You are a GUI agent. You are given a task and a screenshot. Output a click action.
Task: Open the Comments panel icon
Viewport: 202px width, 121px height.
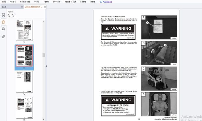3,29
